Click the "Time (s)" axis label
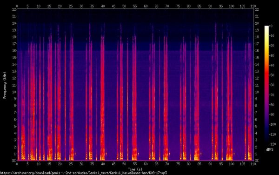Viewport: 279px width, 175px height. click(135, 169)
